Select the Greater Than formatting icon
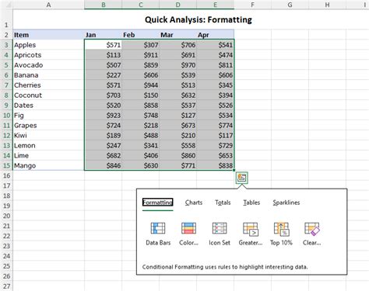Viewport: 369px width, 291px height. (251, 229)
